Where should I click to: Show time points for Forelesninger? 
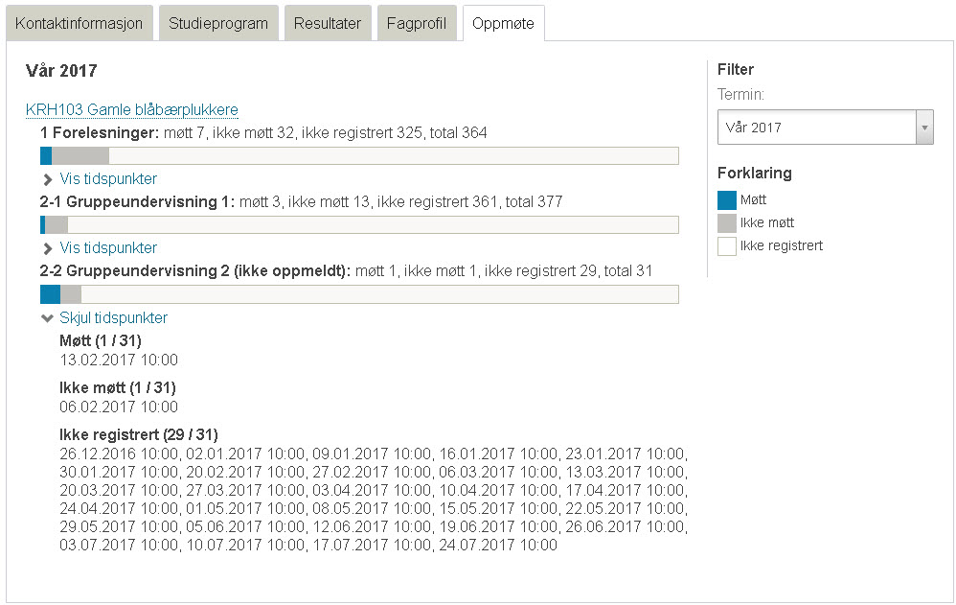(x=108, y=179)
